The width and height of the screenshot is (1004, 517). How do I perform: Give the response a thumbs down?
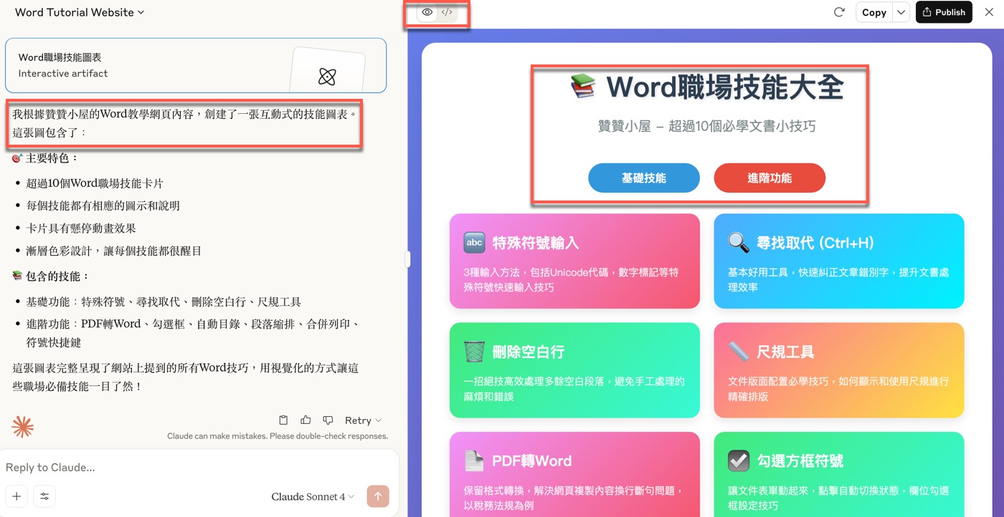[328, 420]
